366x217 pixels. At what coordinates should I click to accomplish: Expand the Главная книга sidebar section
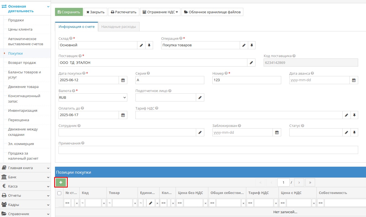click(x=25, y=168)
